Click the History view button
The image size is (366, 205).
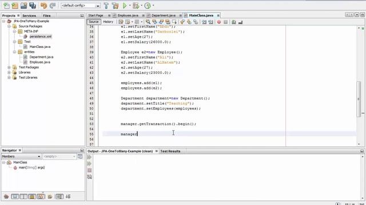pos(108,22)
